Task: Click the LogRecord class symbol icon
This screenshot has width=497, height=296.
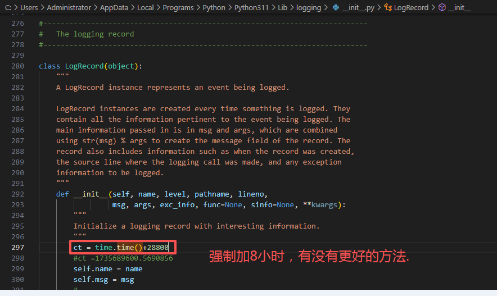Action: tap(388, 8)
